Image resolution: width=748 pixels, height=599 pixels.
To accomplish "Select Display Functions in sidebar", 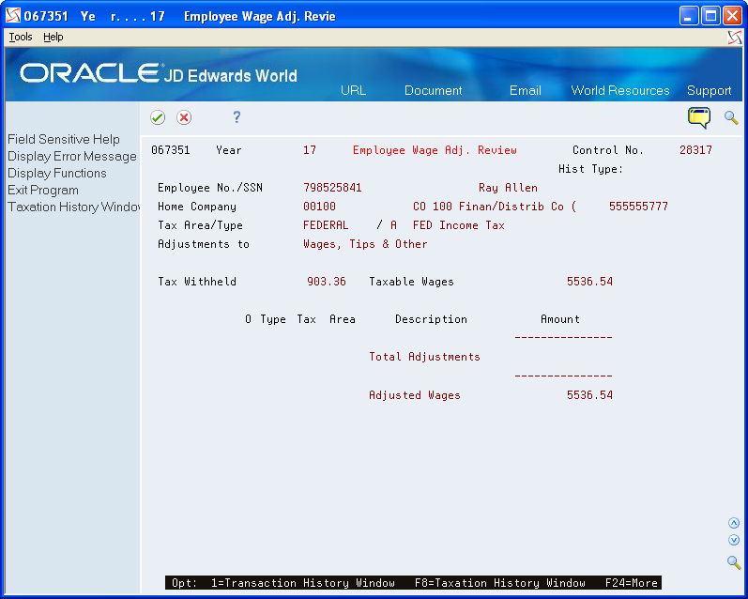I will [x=56, y=173].
